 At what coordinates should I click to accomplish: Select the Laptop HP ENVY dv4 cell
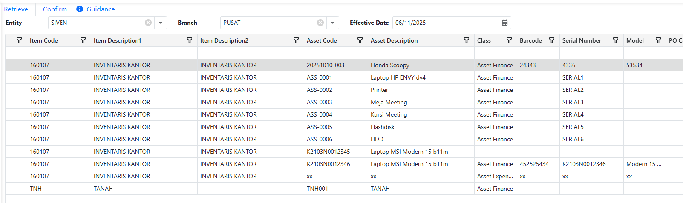pos(421,77)
